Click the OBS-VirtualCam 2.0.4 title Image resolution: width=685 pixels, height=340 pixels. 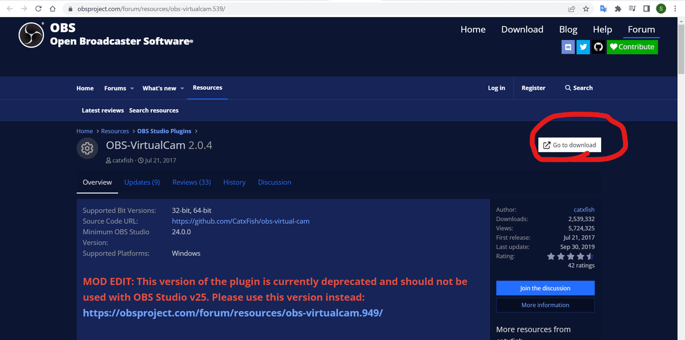click(159, 145)
